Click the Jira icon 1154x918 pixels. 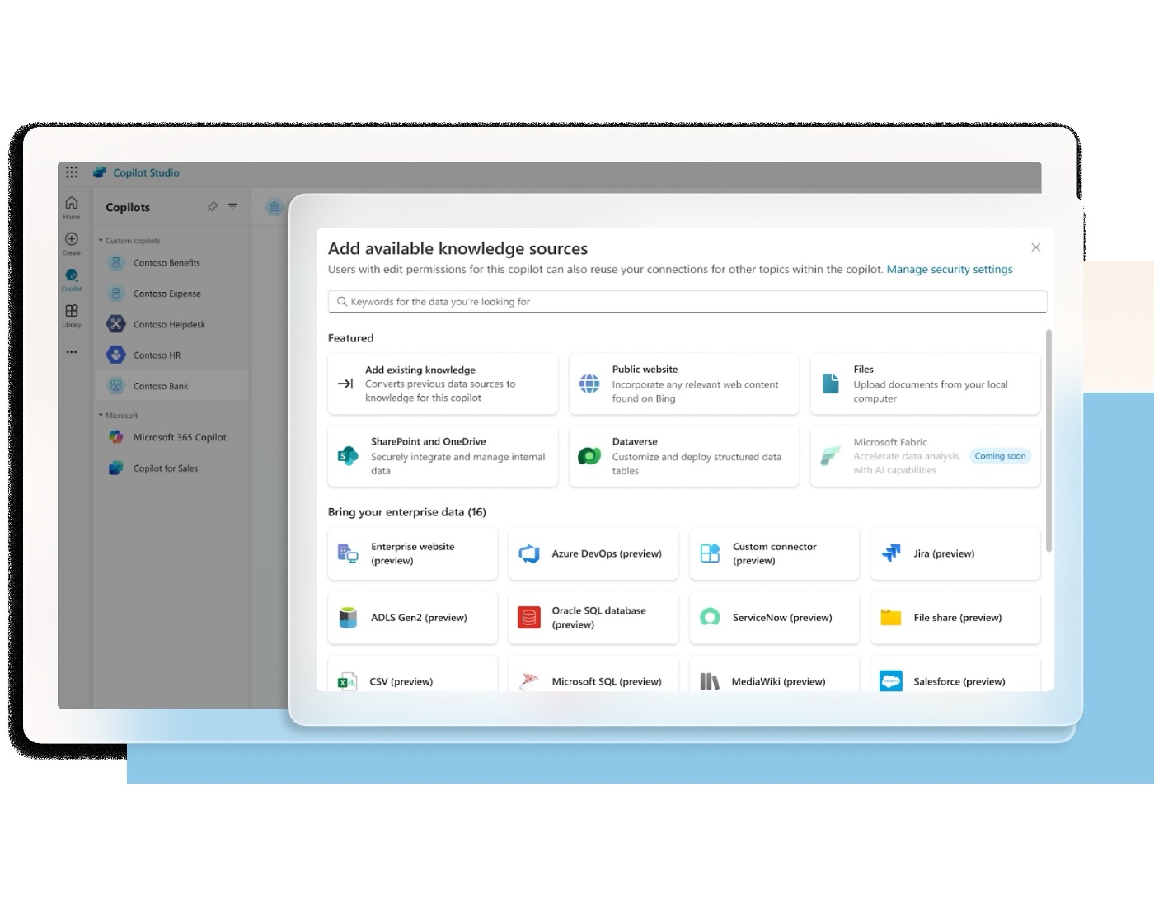(891, 553)
